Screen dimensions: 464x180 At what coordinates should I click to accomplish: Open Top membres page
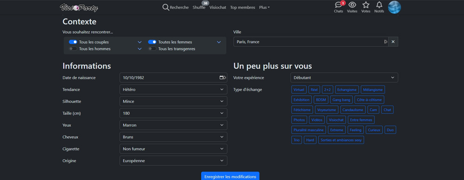point(243,8)
